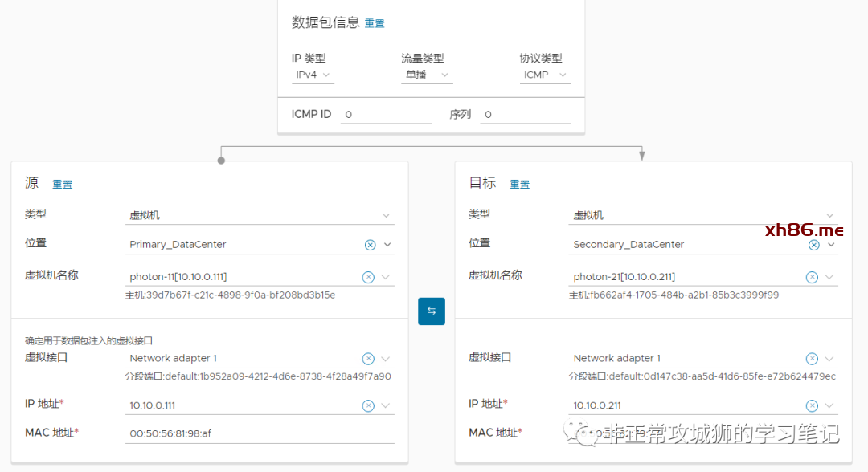868x472 pixels.
Task: Clear the destination IP address 10.10.0.211
Action: pos(812,406)
